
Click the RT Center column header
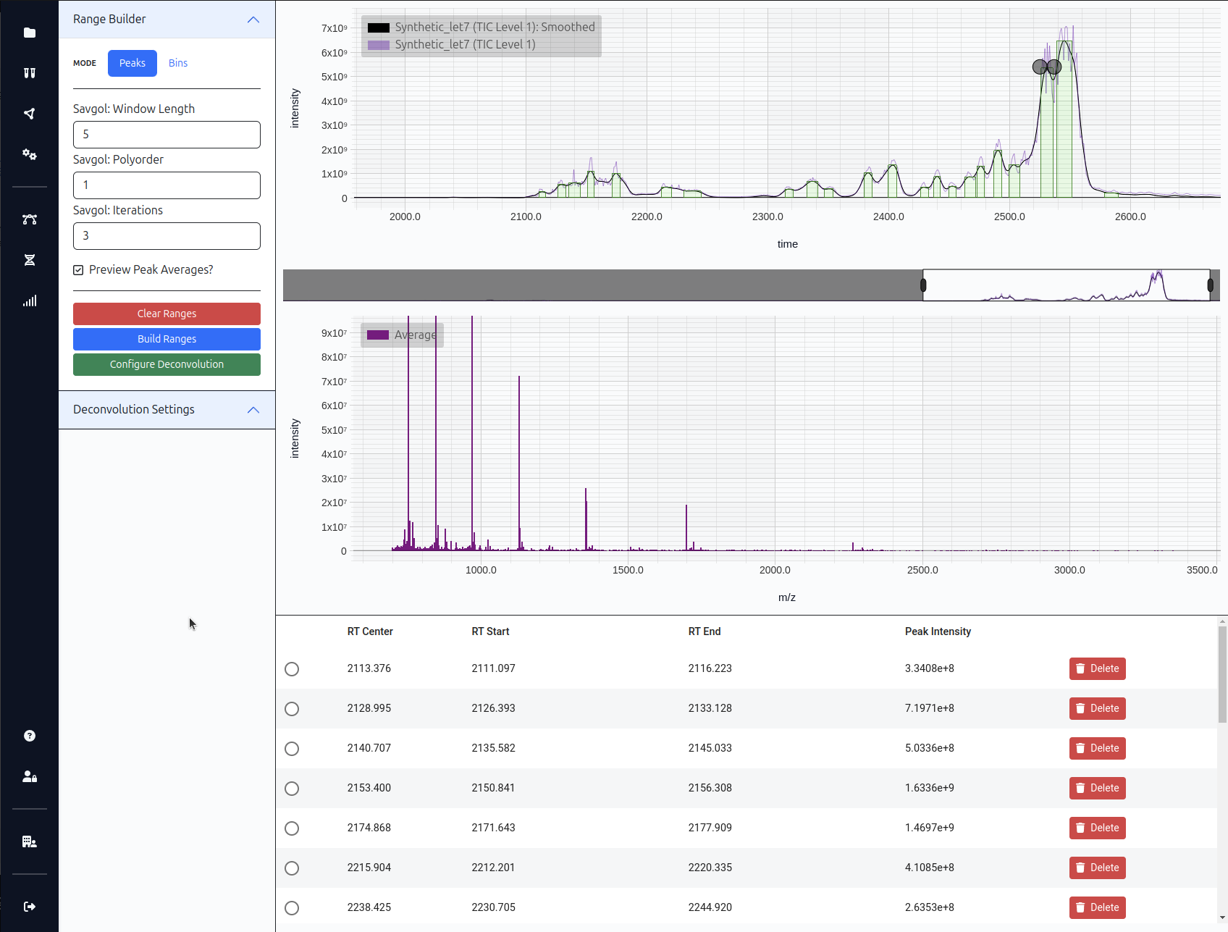pyautogui.click(x=370, y=631)
